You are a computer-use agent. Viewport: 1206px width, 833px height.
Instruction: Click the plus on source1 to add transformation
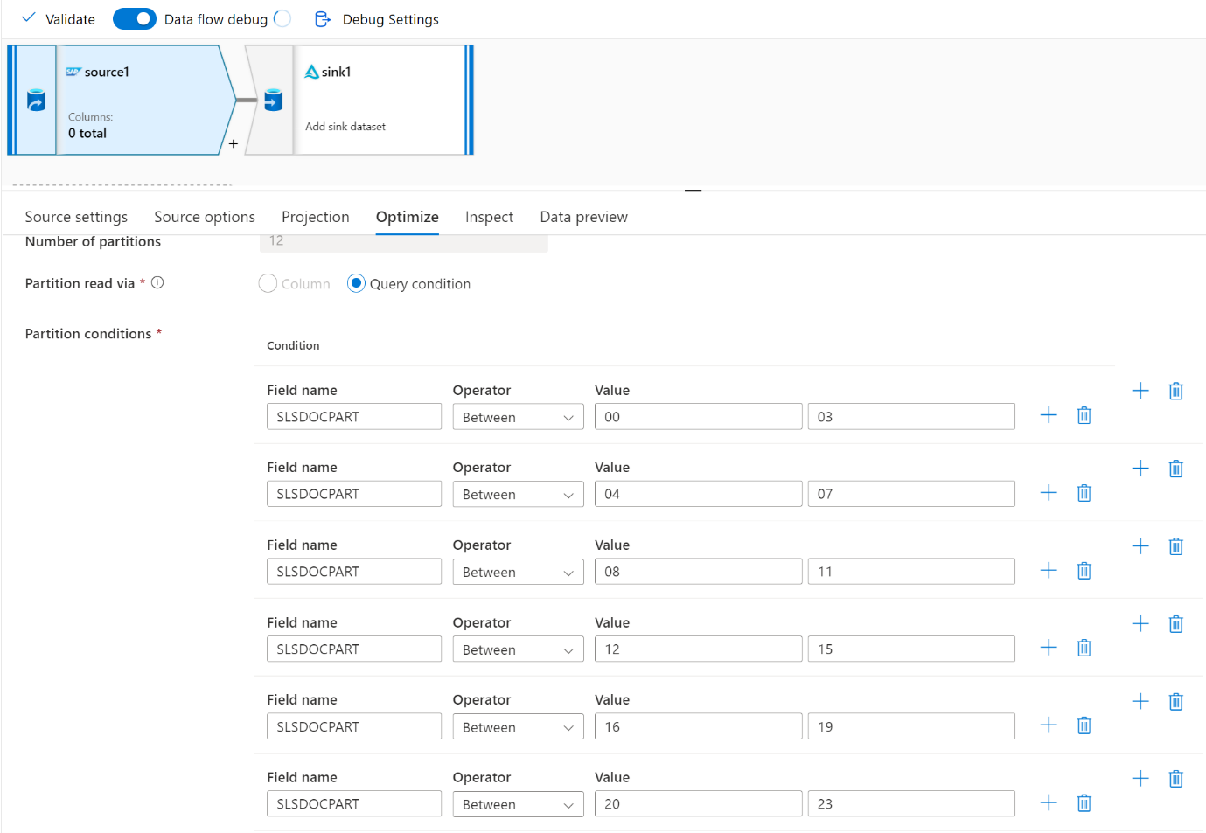pos(233,142)
